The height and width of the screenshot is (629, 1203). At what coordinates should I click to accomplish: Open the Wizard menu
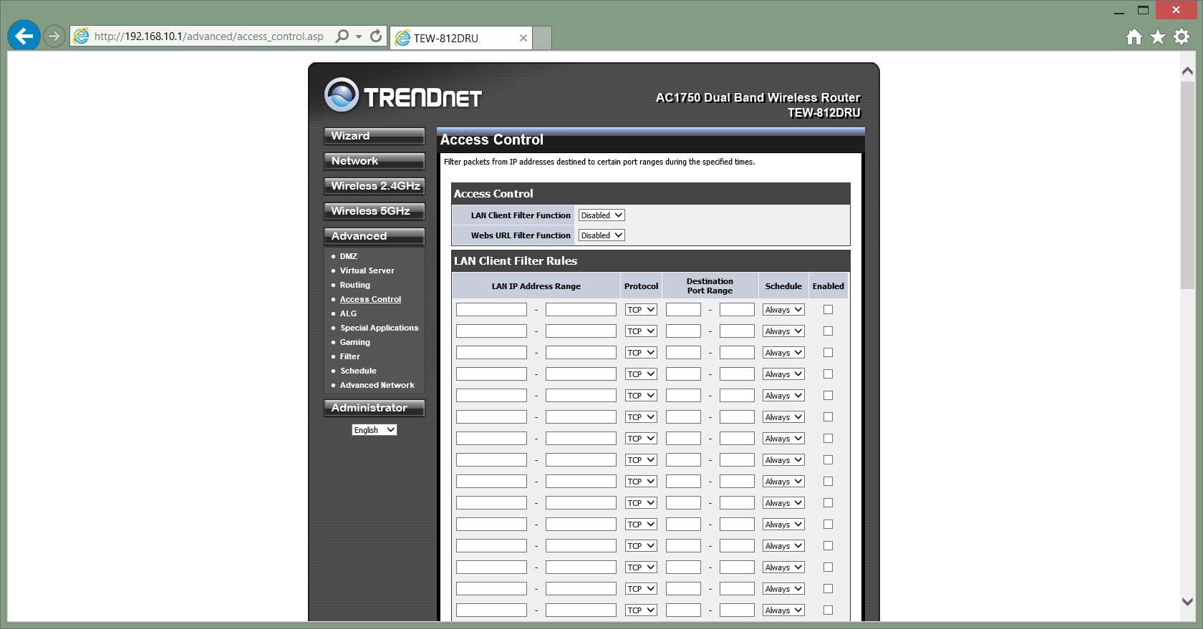point(374,136)
